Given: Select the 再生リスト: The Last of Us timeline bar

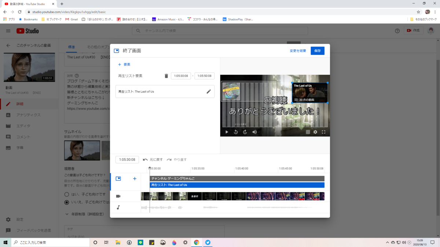Looking at the screenshot, I should point(237,185).
